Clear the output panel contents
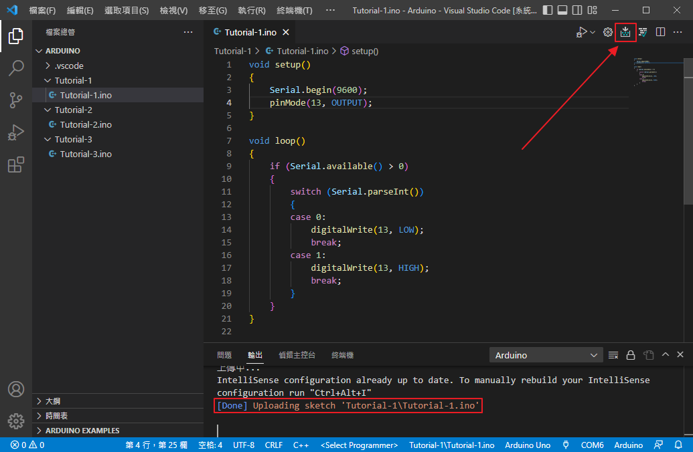This screenshot has height=452, width=693. pos(613,355)
